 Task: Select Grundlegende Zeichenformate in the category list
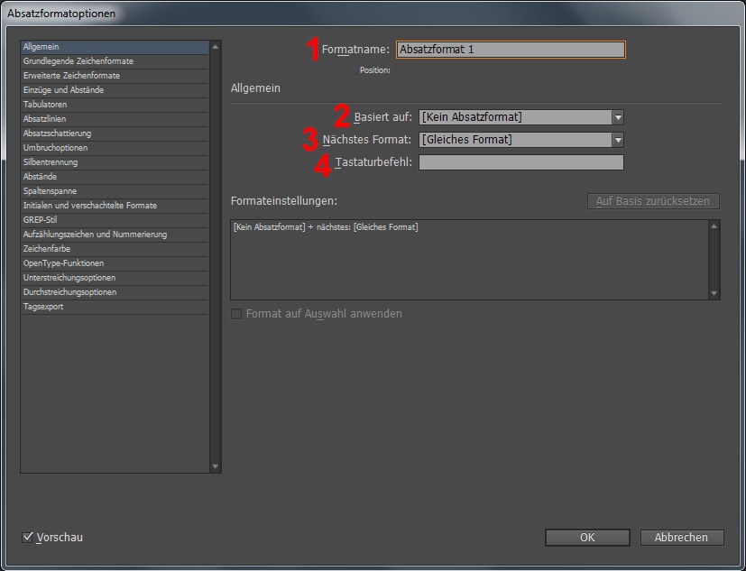click(x=78, y=61)
